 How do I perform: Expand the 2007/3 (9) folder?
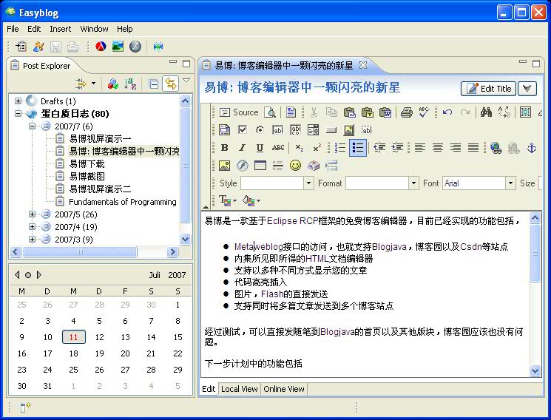coord(32,240)
